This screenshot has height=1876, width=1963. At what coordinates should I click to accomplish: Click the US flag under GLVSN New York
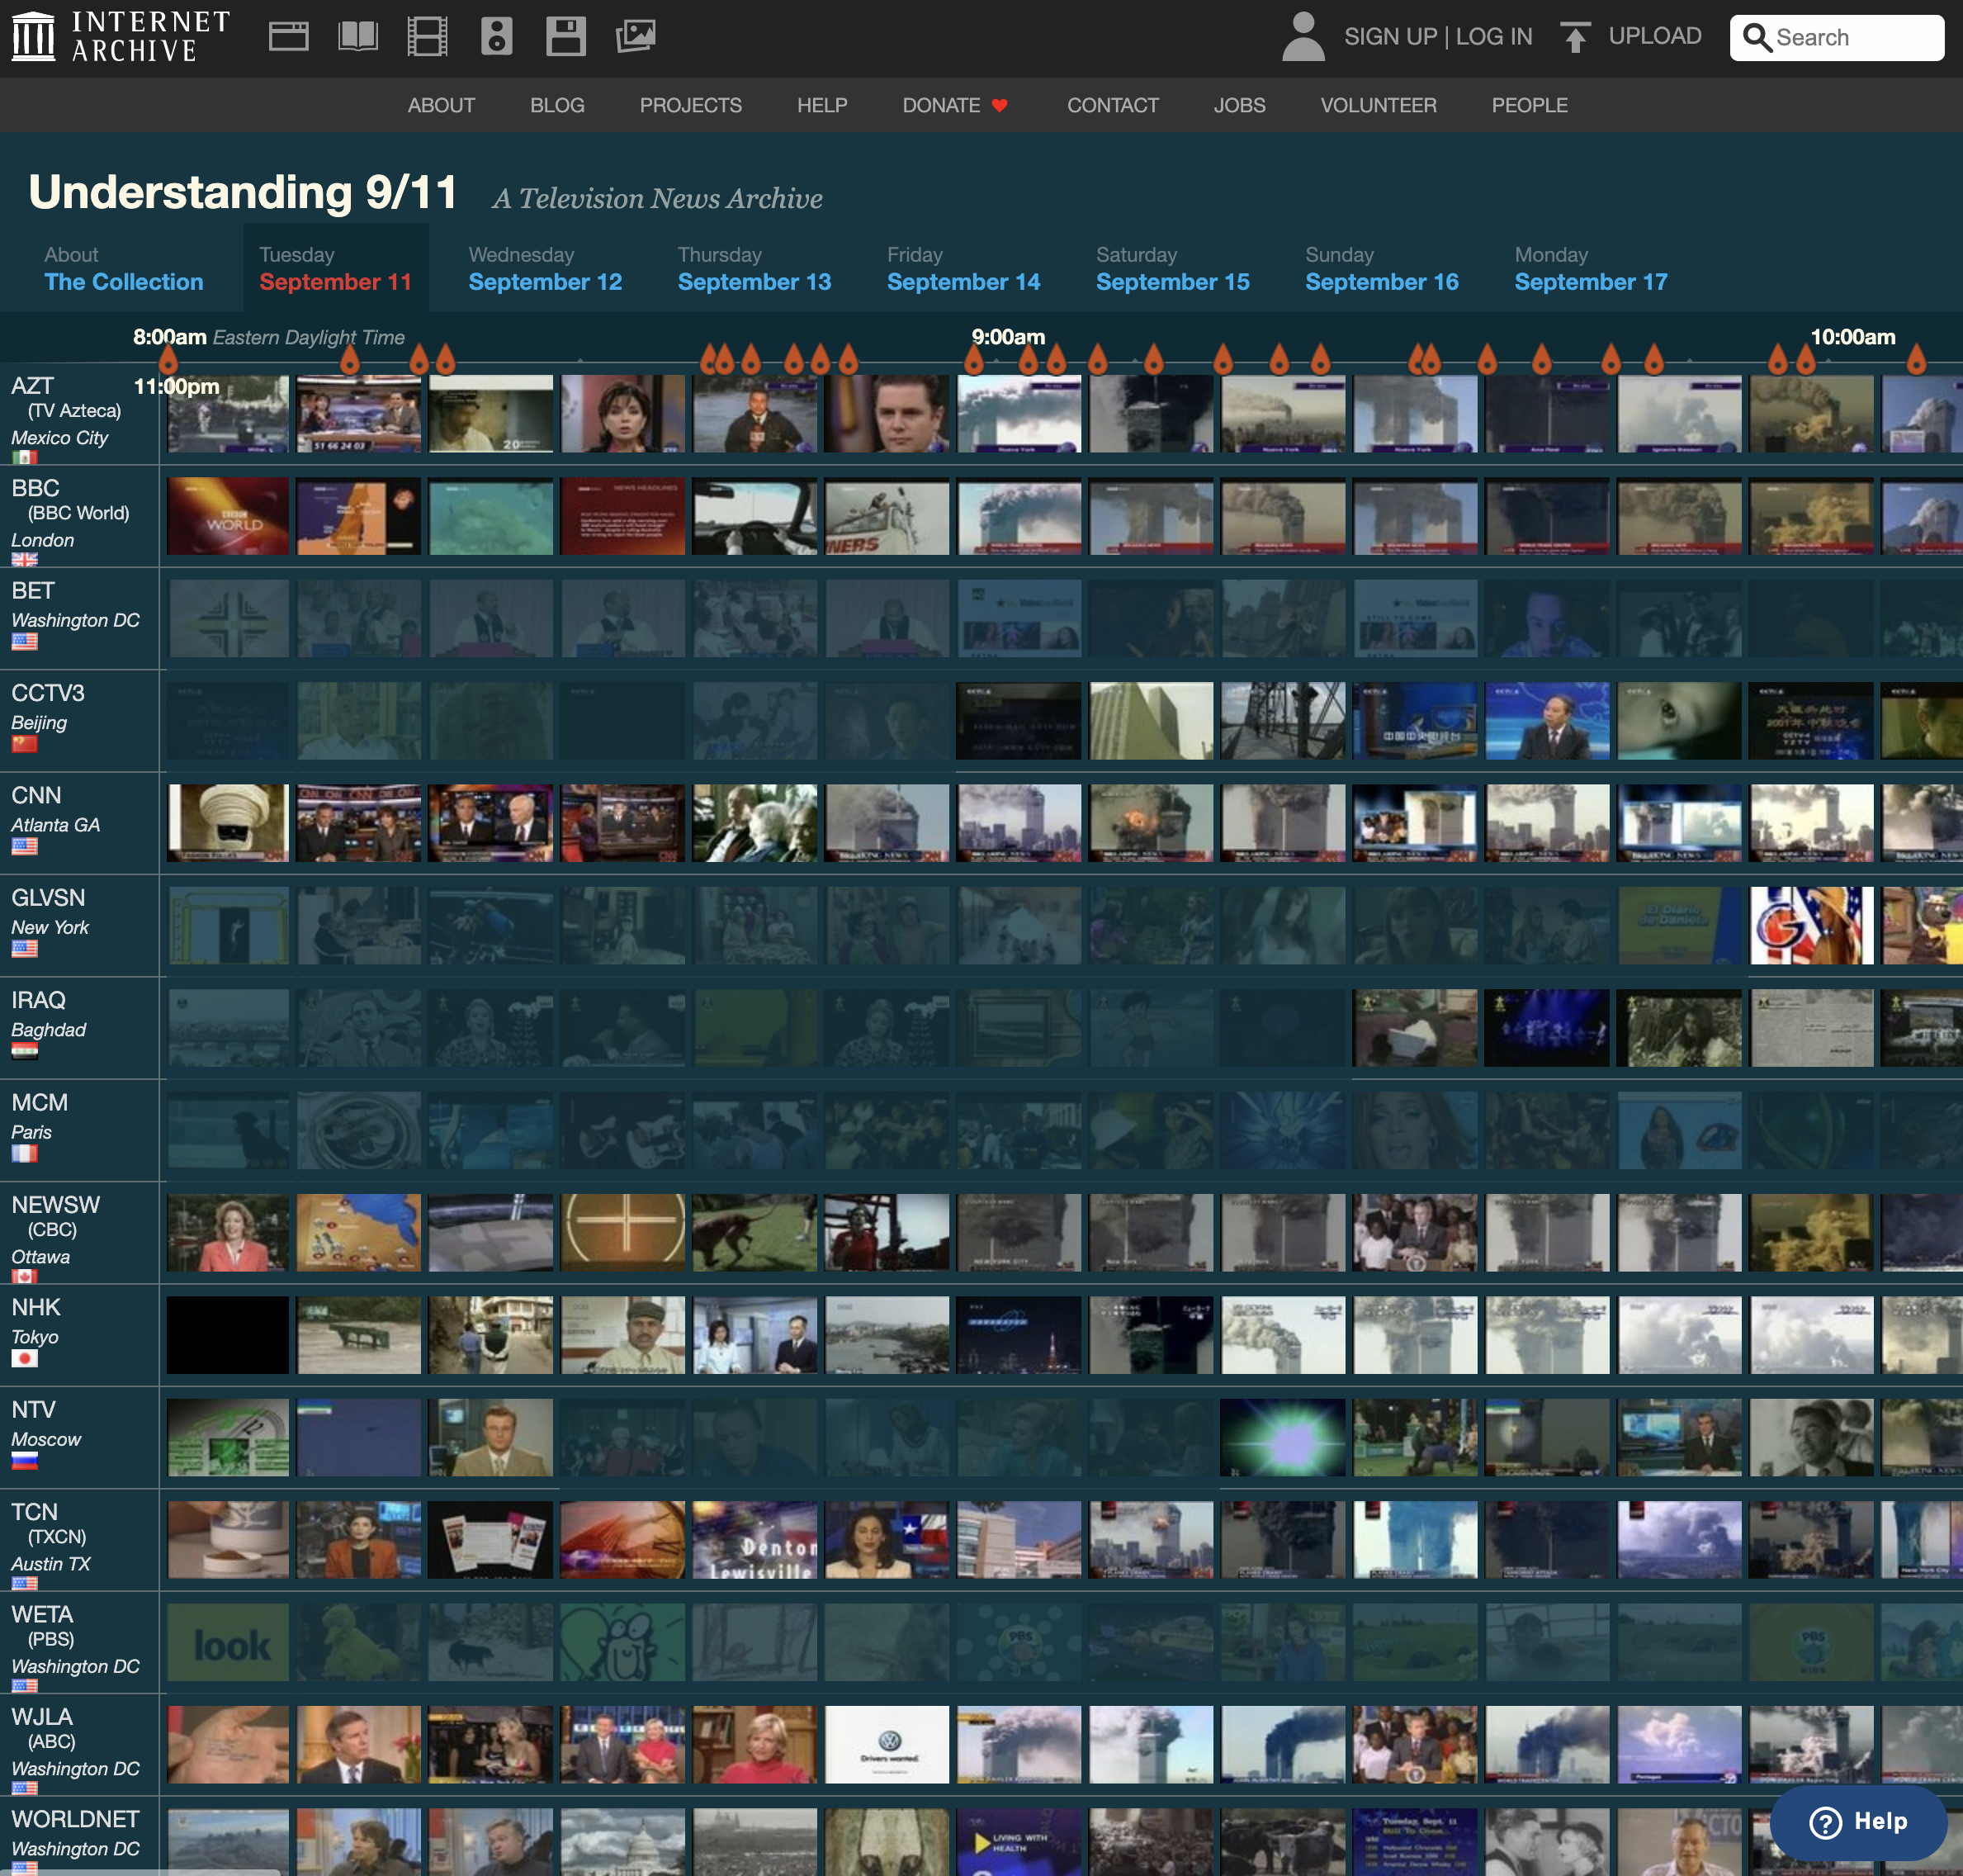24,948
